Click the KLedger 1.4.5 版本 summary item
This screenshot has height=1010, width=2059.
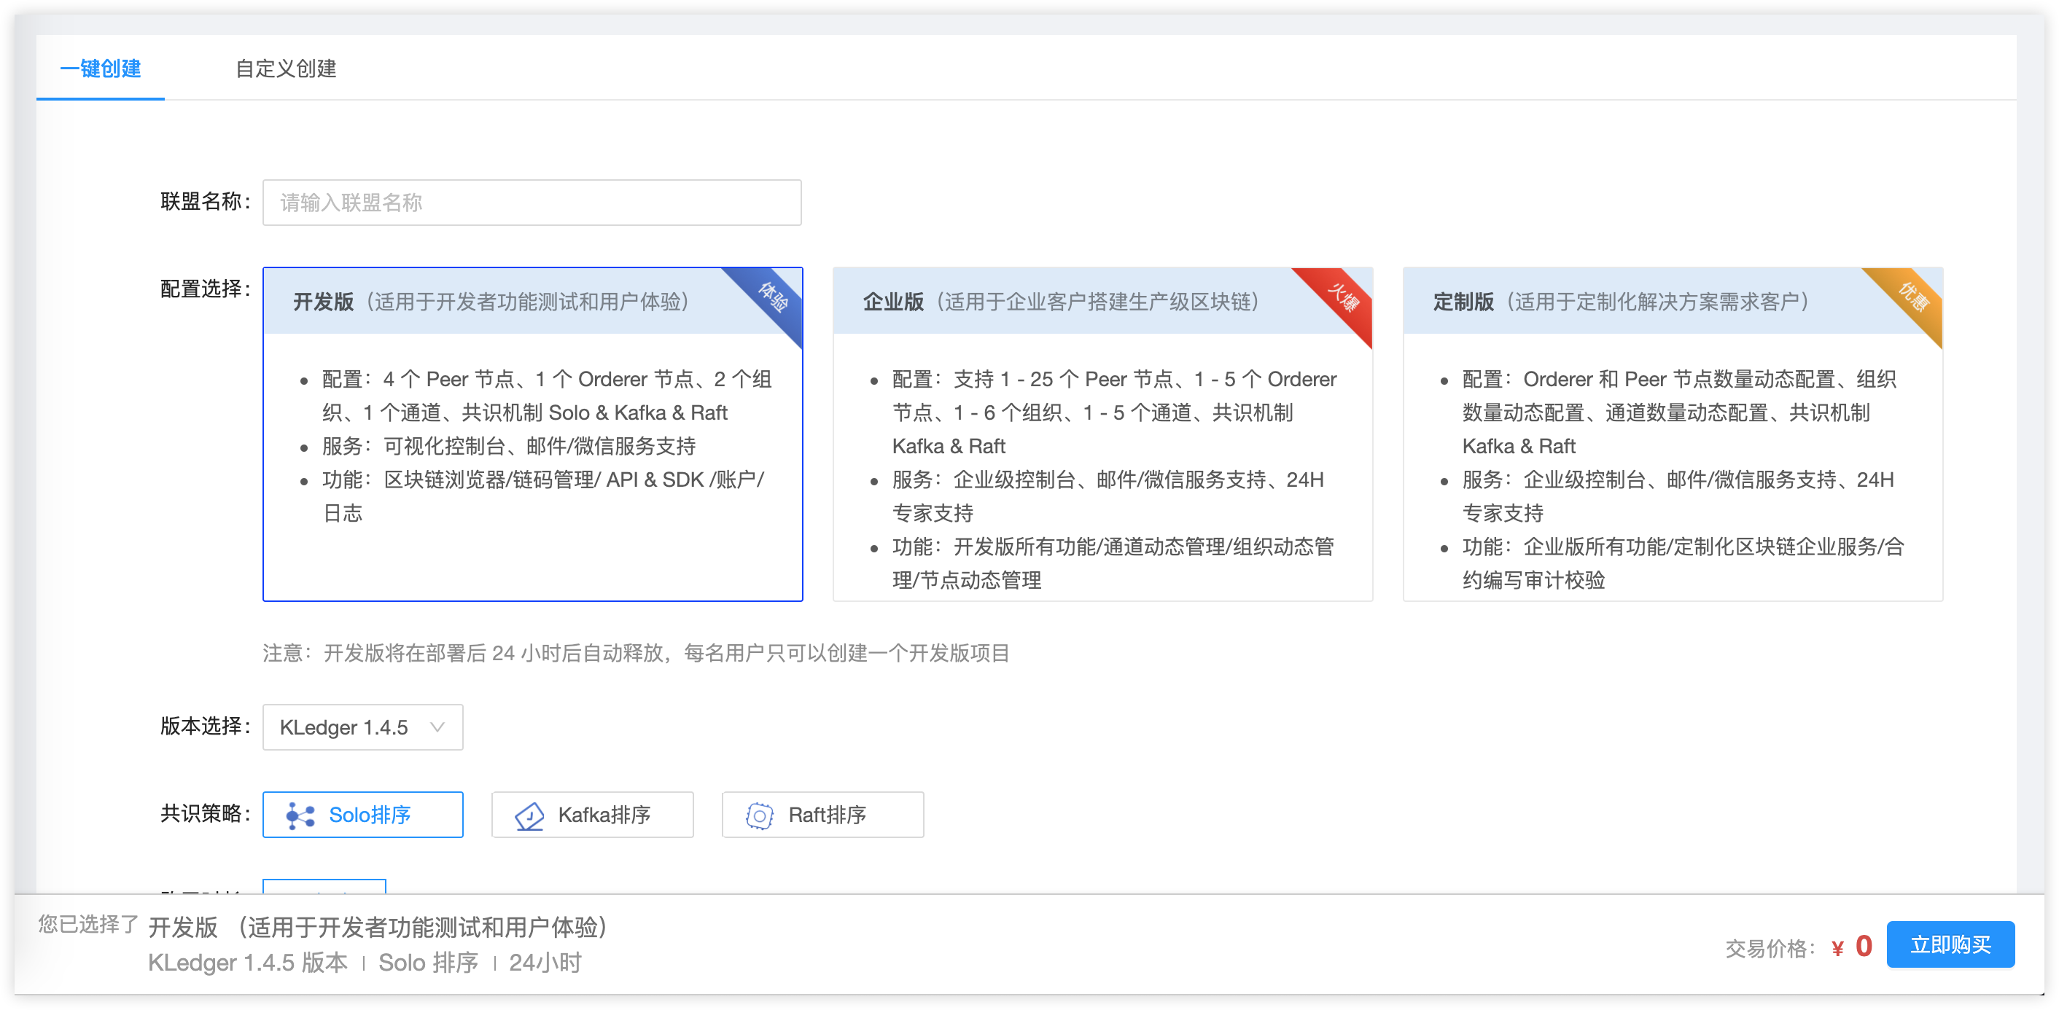248,962
